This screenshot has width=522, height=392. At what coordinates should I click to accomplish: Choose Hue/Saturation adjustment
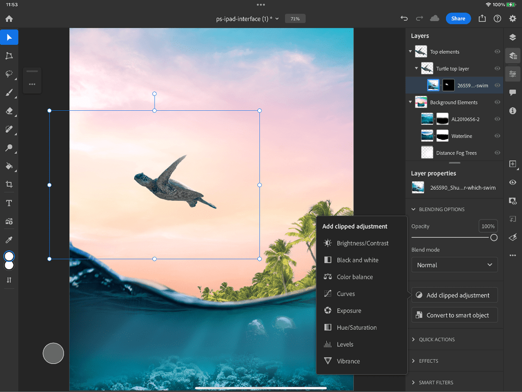362,327
